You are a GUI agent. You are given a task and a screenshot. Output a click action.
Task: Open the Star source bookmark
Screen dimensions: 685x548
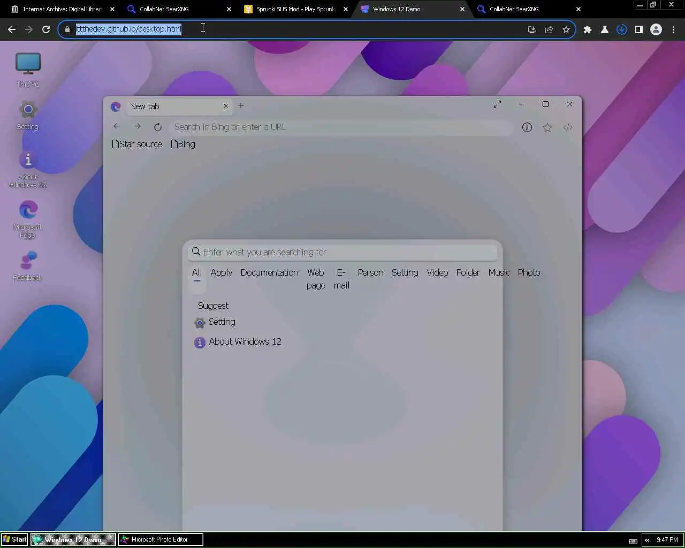click(137, 144)
